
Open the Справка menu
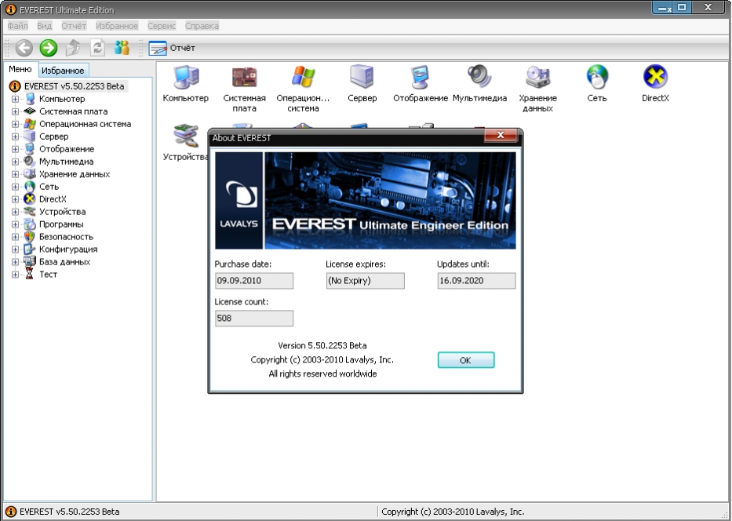tap(202, 26)
